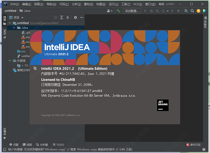Click the Profiler run icon
This screenshot has width=210, height=153.
point(163,11)
